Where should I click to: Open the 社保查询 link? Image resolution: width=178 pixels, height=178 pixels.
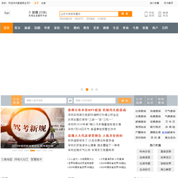[x=141, y=111]
